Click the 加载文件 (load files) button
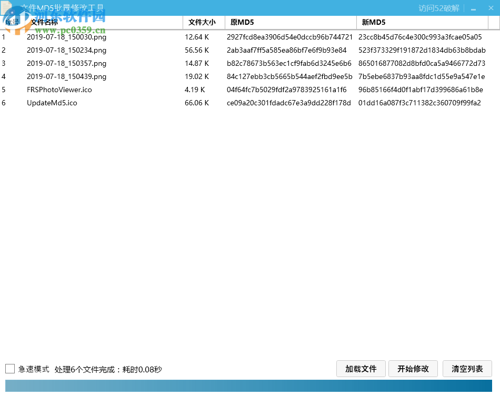The width and height of the screenshot is (500, 395). (x=361, y=369)
